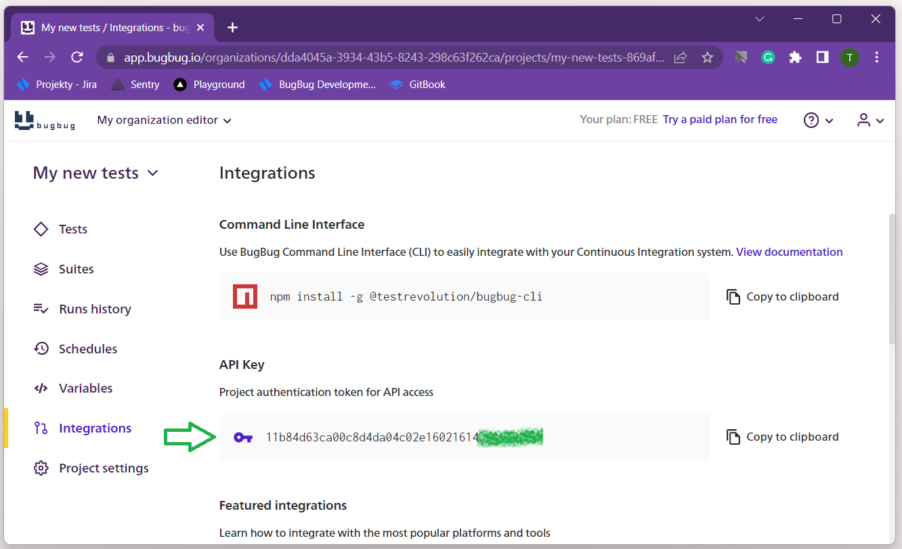
Task: Open the user account menu
Action: [x=870, y=120]
